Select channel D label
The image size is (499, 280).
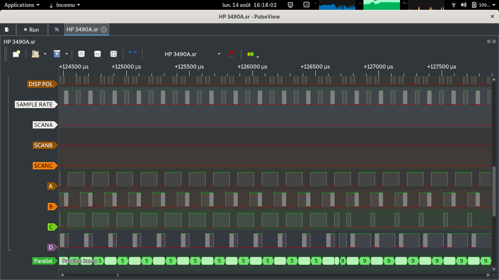[53, 248]
